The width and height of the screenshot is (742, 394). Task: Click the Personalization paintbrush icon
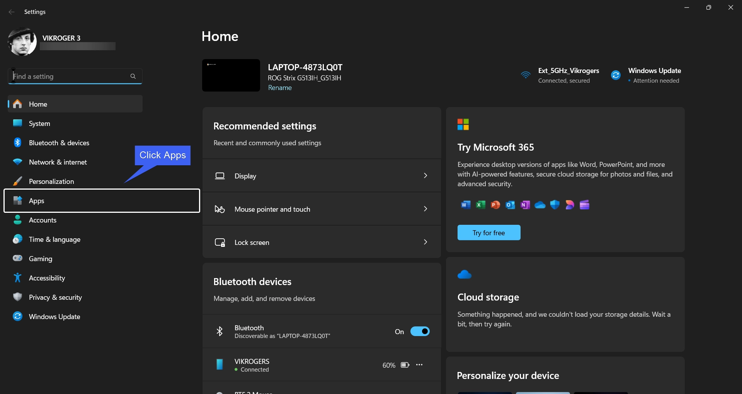click(x=17, y=181)
